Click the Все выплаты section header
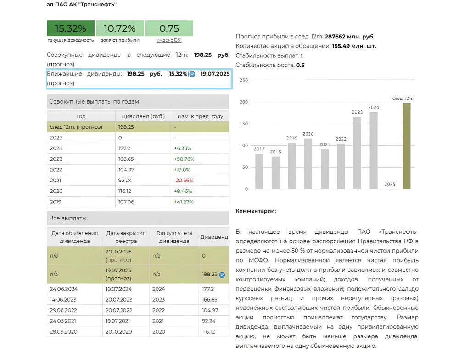This screenshot has height=352, width=470. 138,218
